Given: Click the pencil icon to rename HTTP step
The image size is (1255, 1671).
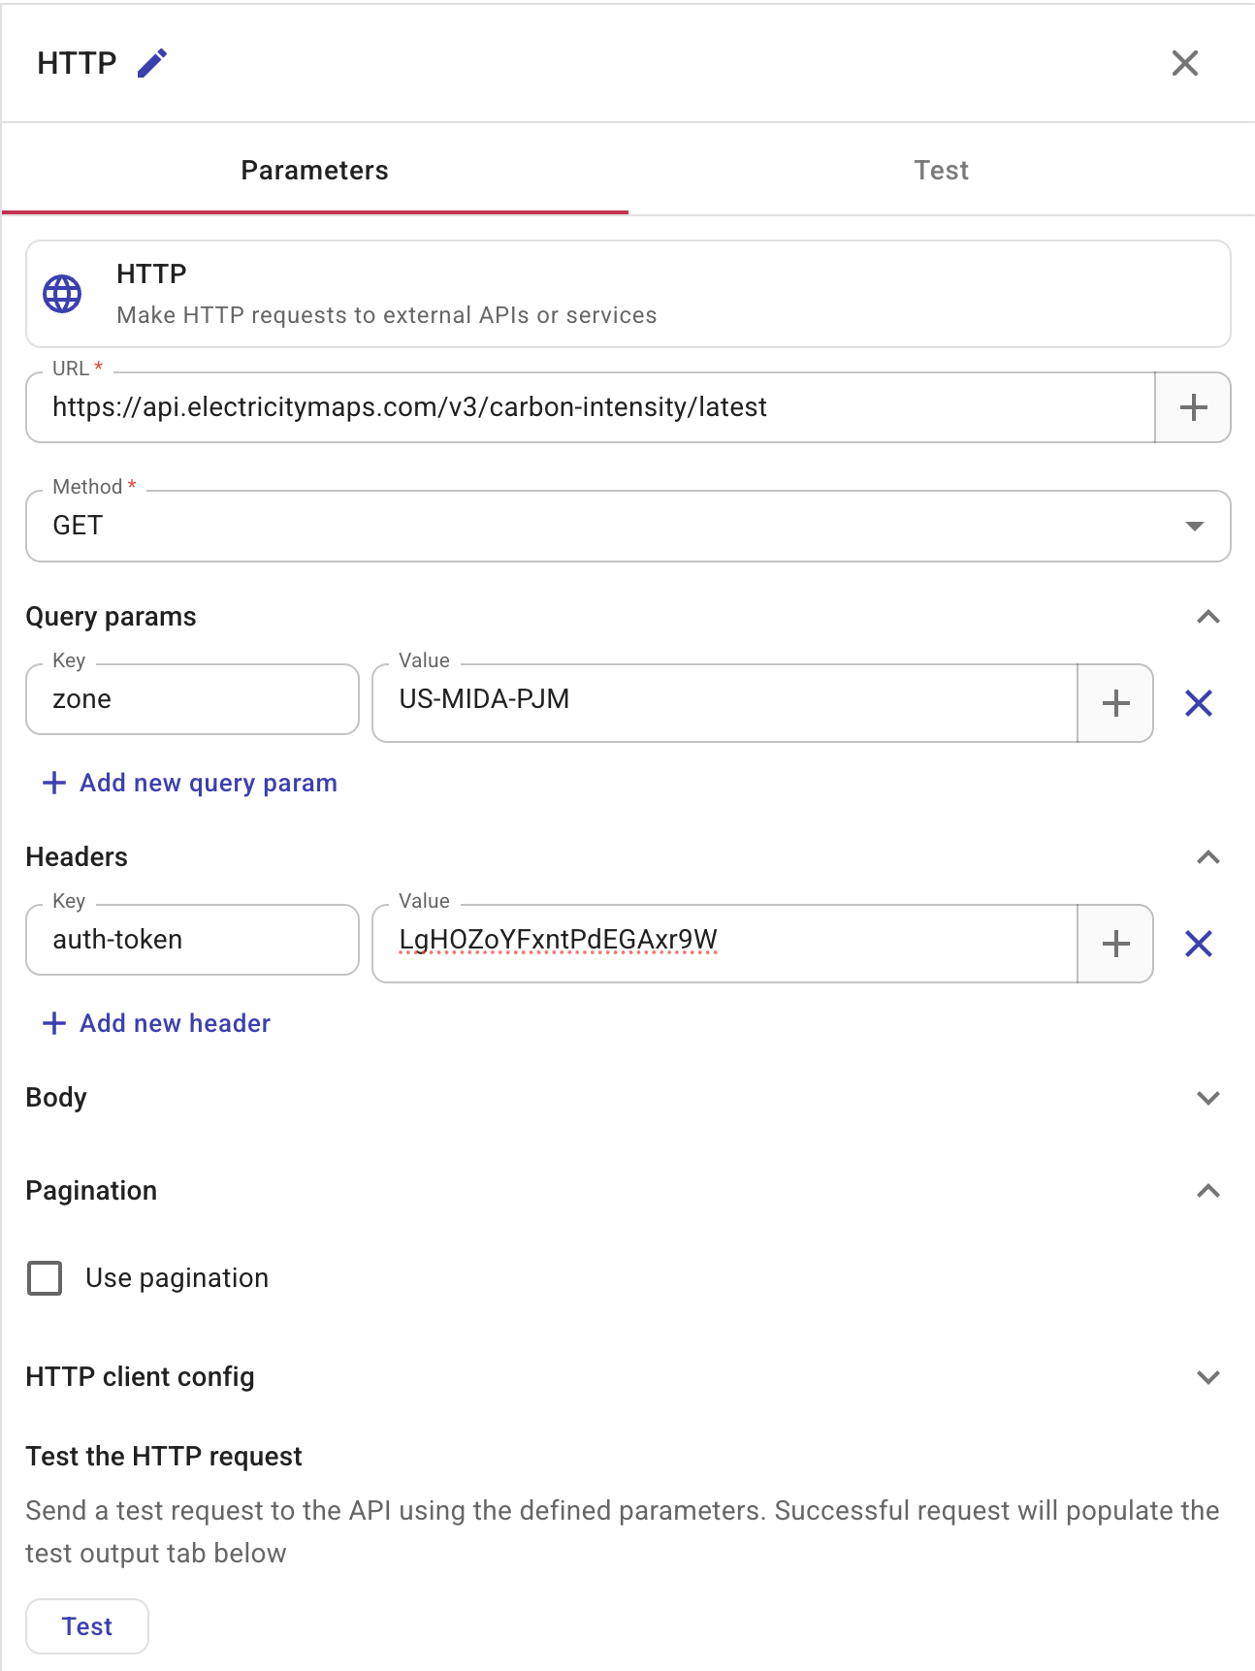Looking at the screenshot, I should click(151, 62).
